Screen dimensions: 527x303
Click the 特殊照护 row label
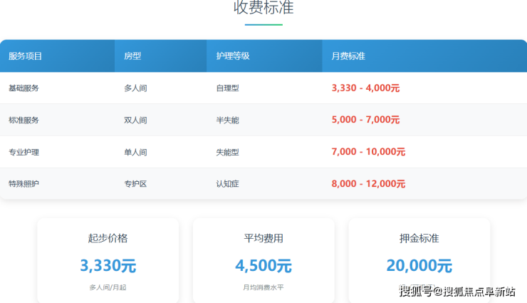[x=24, y=184]
